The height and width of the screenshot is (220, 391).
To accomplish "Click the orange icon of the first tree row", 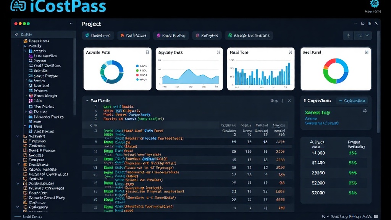I will (26, 41).
